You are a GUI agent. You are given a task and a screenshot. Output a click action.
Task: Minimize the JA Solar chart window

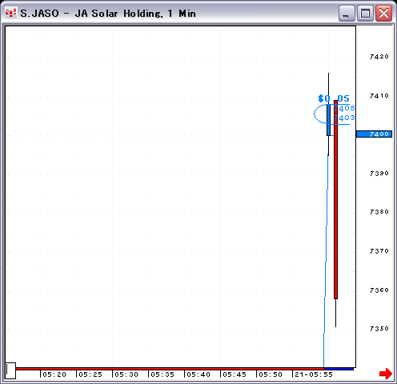[x=347, y=13]
